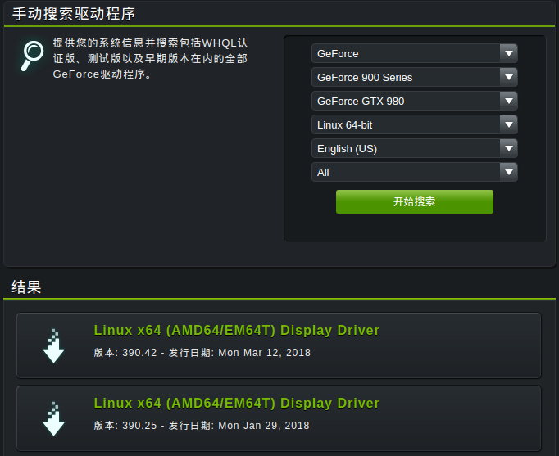This screenshot has height=456, width=559.
Task: Select the Linux 64-bit operating system dropdown
Action: click(414, 125)
